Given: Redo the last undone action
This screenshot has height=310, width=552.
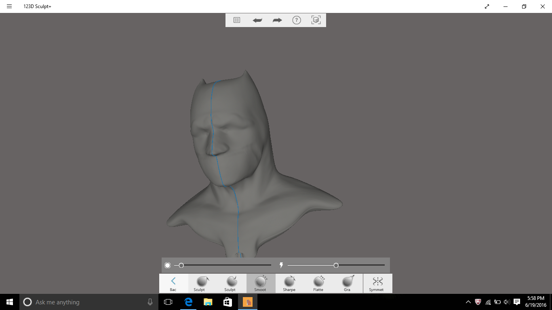Looking at the screenshot, I should [277, 20].
